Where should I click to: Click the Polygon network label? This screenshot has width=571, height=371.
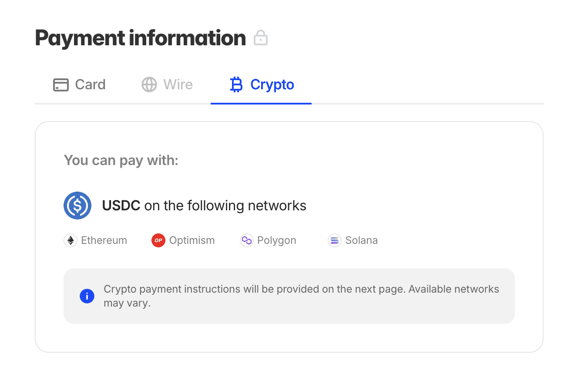277,240
